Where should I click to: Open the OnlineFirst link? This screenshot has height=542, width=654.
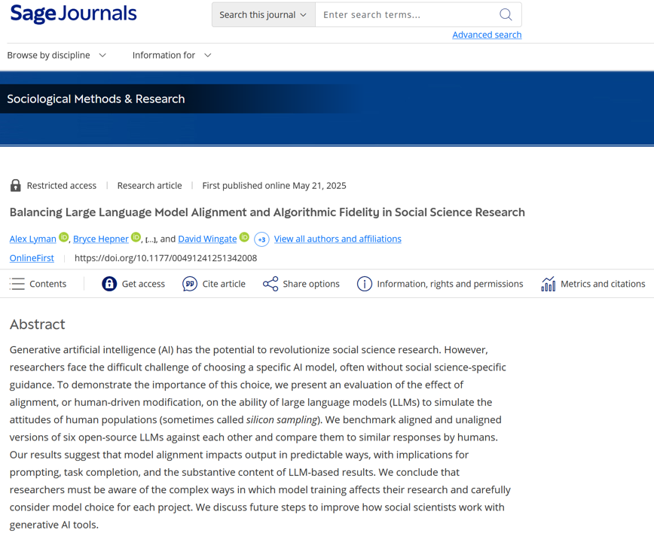coord(32,258)
